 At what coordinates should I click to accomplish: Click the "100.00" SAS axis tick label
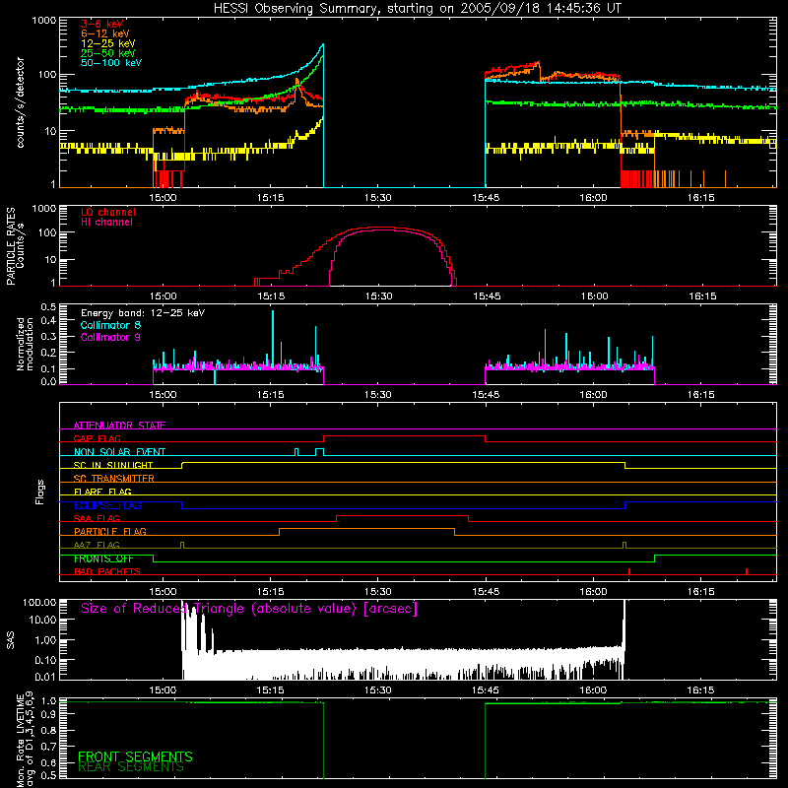[x=39, y=602]
